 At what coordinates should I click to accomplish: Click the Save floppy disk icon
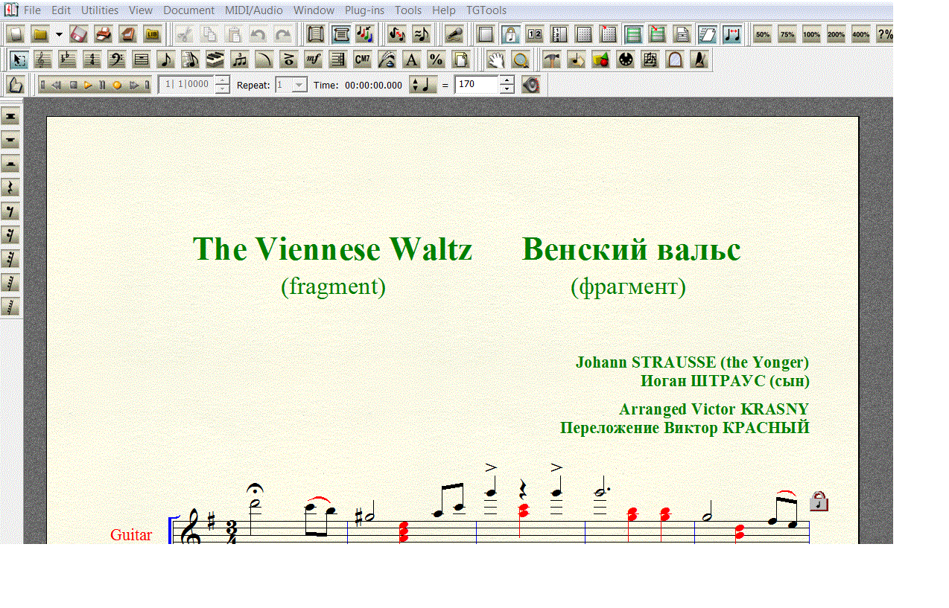point(78,34)
